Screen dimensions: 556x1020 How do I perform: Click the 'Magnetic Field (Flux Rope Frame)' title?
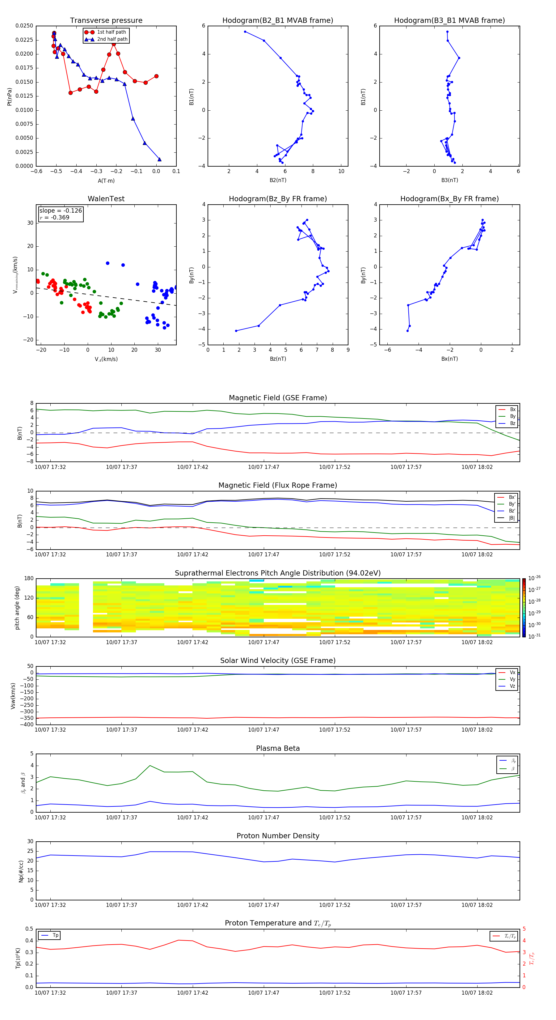278,486
